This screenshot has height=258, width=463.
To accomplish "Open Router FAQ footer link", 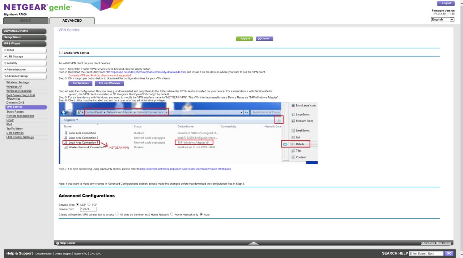I will (80, 254).
